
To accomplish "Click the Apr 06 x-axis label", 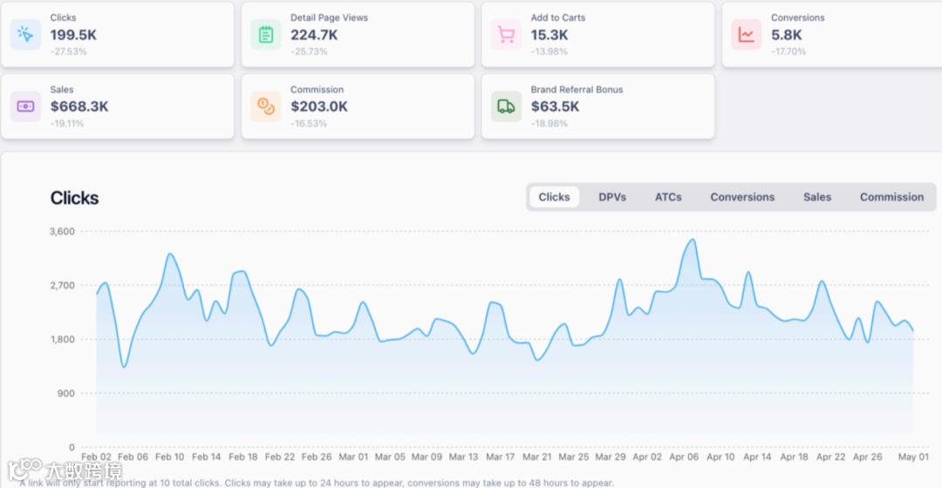I will pyautogui.click(x=684, y=457).
